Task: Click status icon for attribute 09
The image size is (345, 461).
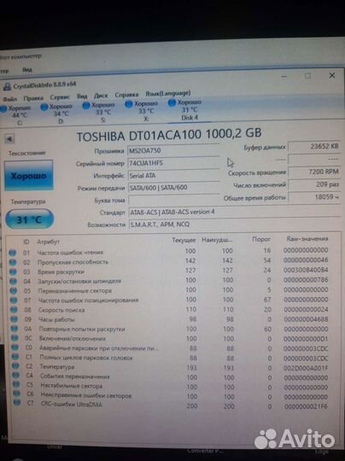Action: [15, 319]
